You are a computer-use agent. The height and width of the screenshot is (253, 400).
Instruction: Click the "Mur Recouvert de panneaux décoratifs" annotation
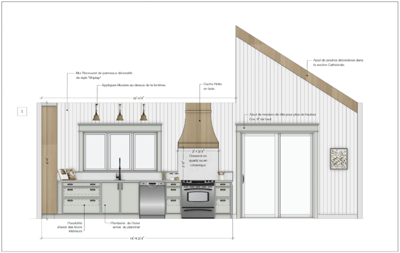[x=104, y=75]
